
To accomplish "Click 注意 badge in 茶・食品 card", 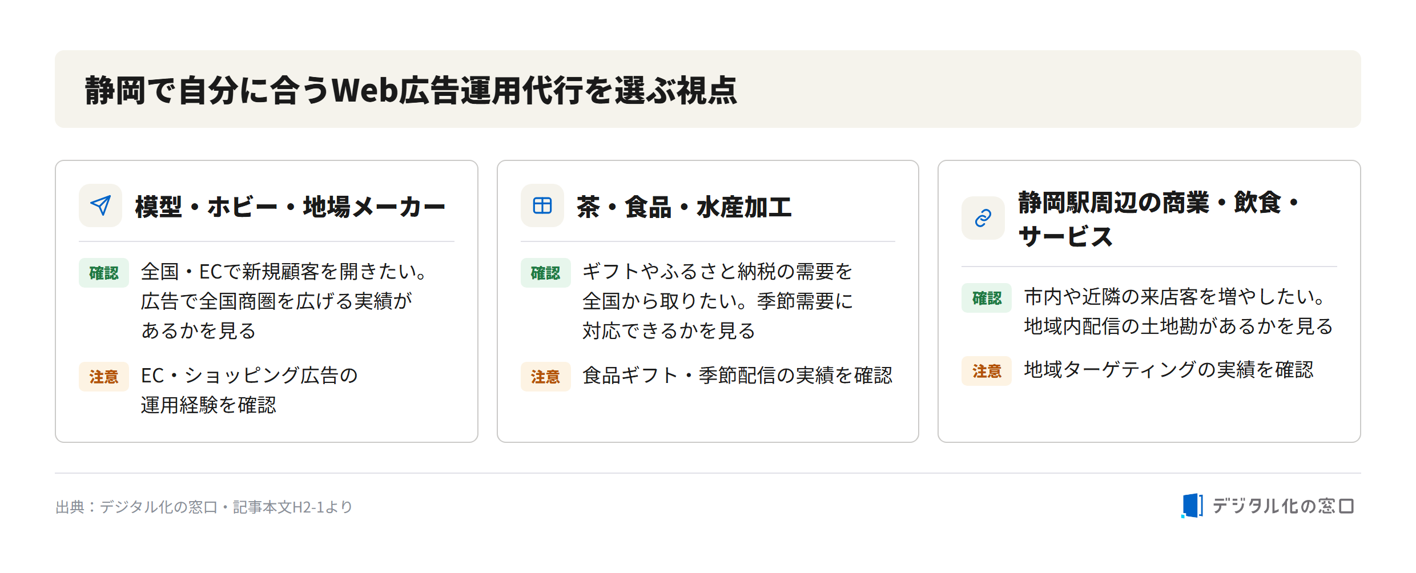I will [x=545, y=377].
